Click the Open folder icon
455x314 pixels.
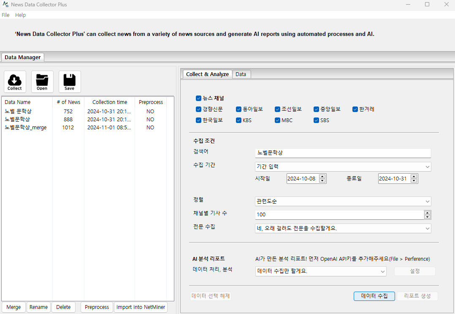pyautogui.click(x=42, y=82)
